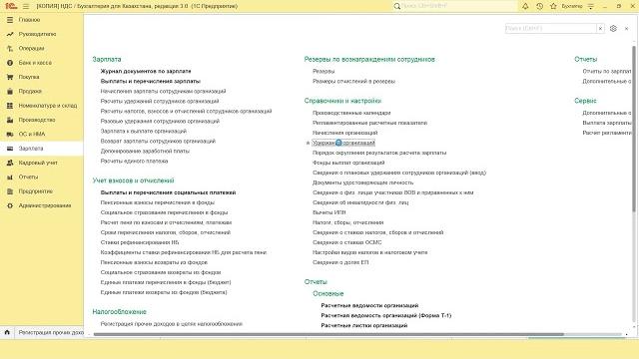
Task: Open the service menu dropdown in title bar
Action: 591,6
